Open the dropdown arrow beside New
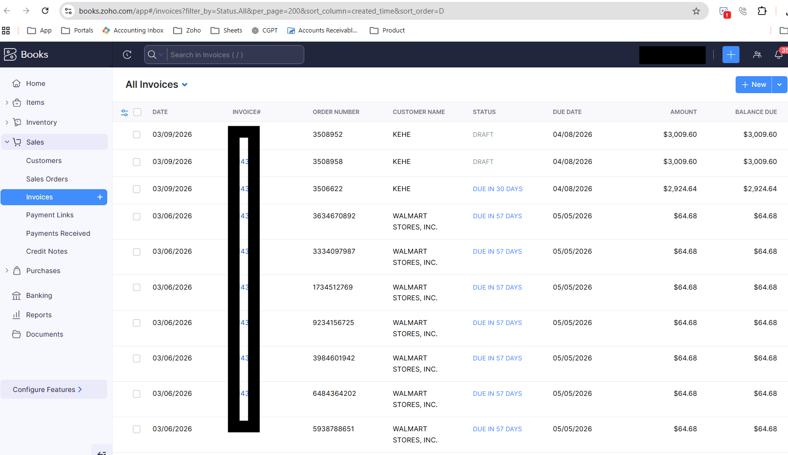The image size is (788, 455). coord(779,84)
